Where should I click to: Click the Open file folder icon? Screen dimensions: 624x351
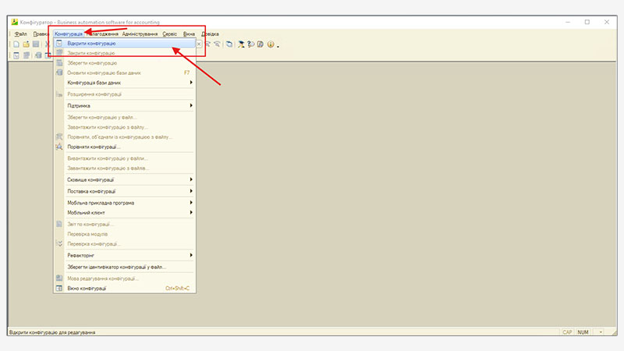[x=26, y=44]
